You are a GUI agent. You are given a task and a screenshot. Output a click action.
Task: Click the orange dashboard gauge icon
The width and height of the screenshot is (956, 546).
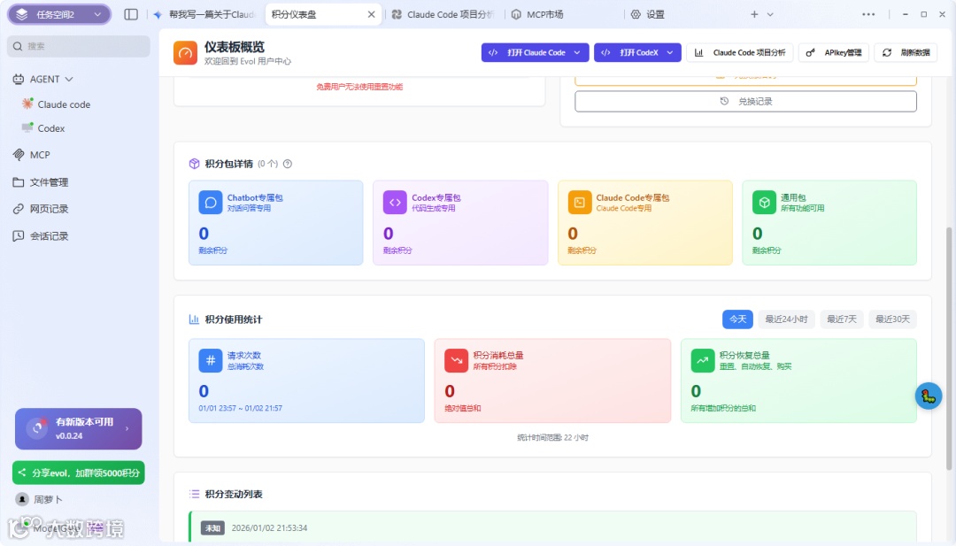pos(185,53)
